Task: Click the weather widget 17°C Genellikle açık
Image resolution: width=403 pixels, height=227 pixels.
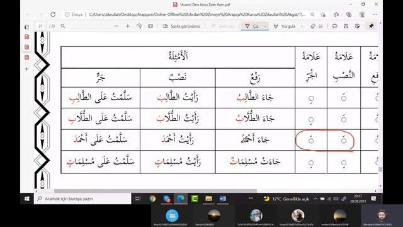Action: click(x=287, y=199)
